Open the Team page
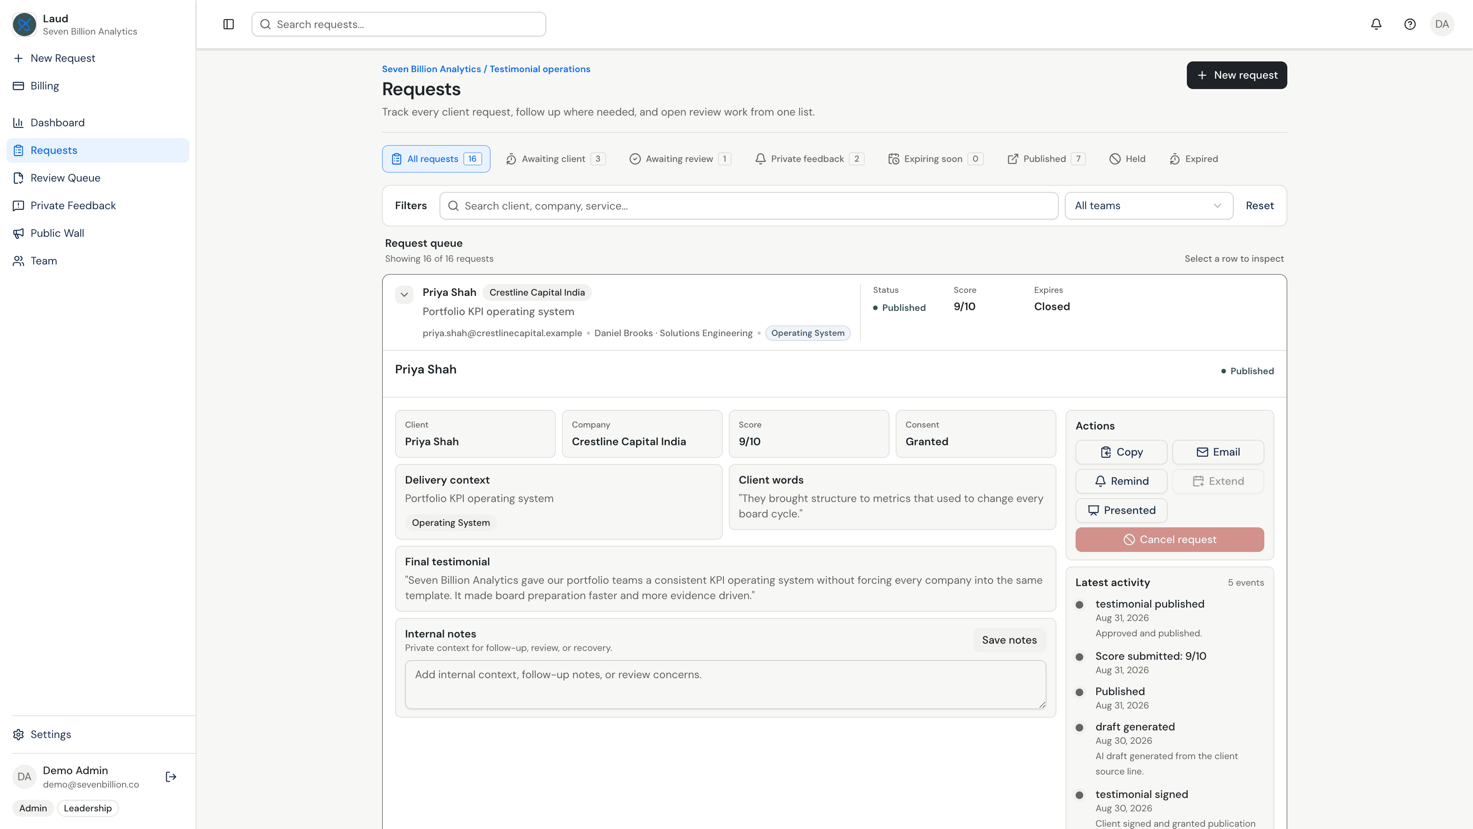This screenshot has height=829, width=1473. pyautogui.click(x=98, y=261)
